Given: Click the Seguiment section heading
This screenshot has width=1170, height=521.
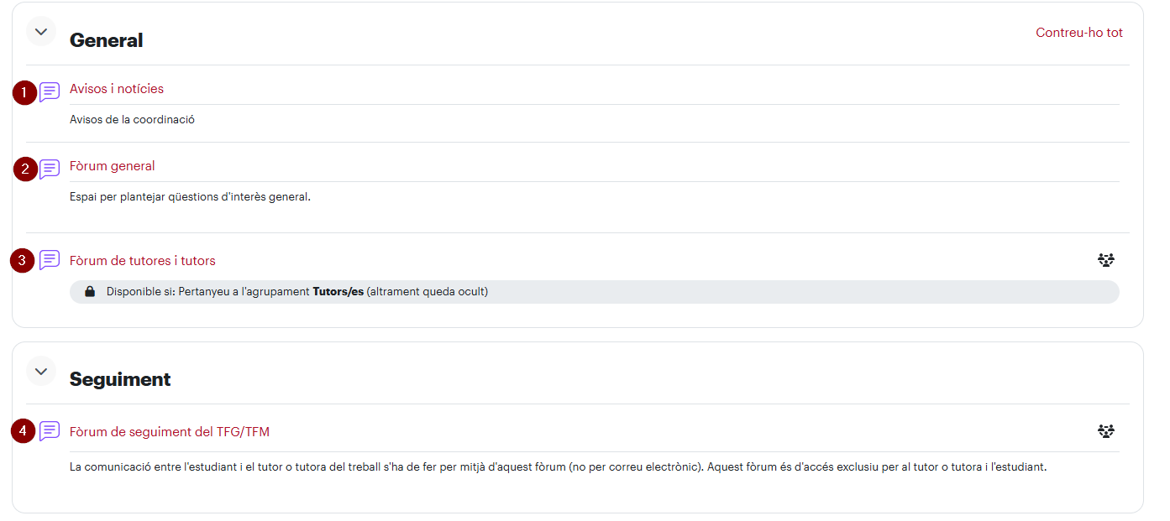Looking at the screenshot, I should click(x=120, y=379).
